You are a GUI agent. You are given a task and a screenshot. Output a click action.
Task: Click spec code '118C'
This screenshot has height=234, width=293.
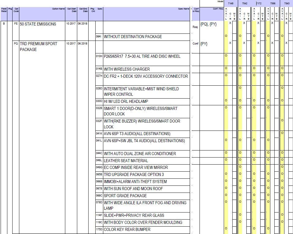click(x=99, y=222)
